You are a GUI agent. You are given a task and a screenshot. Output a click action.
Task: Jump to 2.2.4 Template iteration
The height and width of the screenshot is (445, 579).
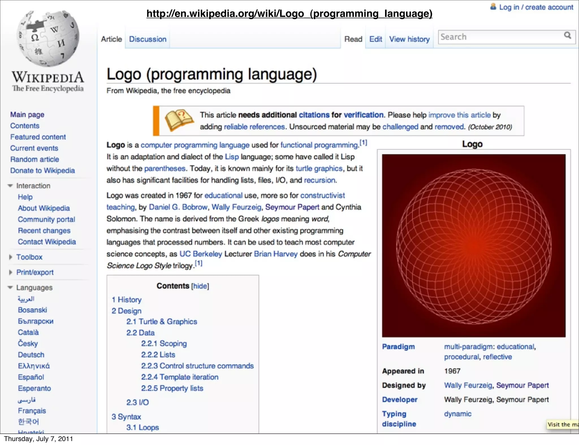[180, 377]
